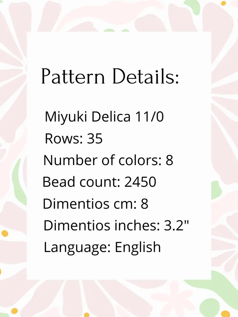Click the word Delica

pyautogui.click(x=111, y=117)
